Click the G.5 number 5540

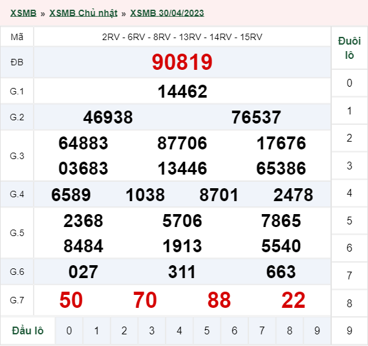point(281,246)
